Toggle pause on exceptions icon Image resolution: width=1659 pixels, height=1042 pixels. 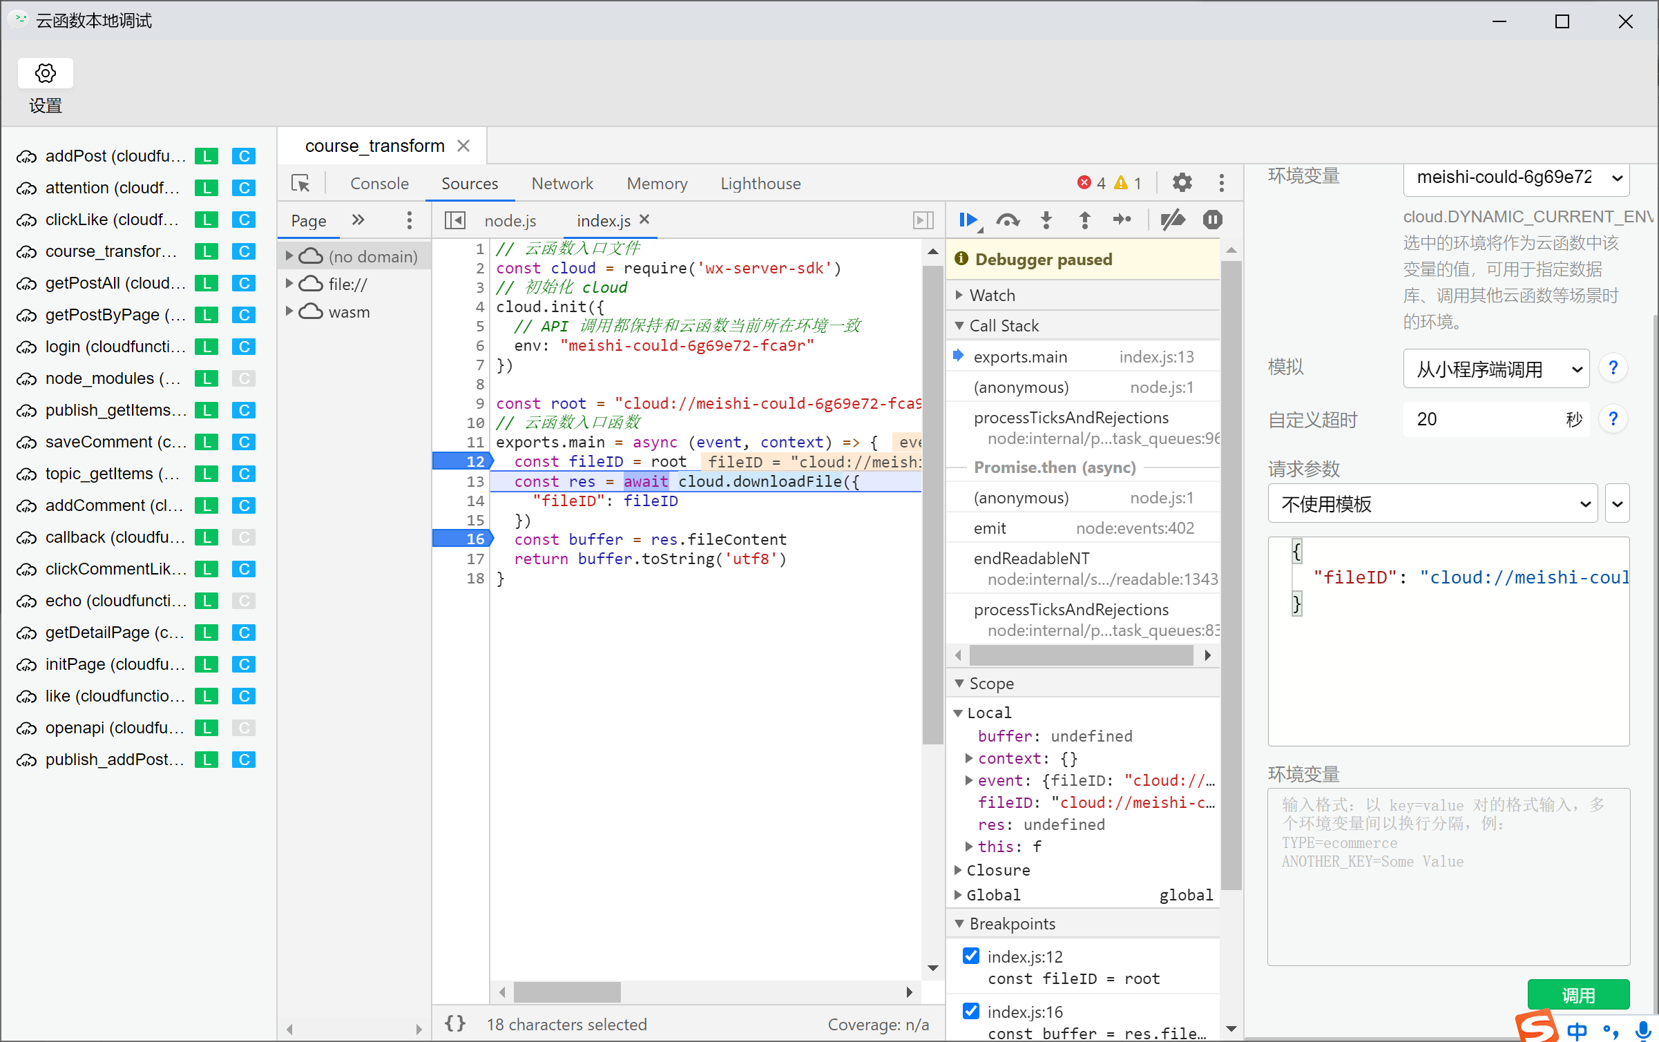point(1212,220)
